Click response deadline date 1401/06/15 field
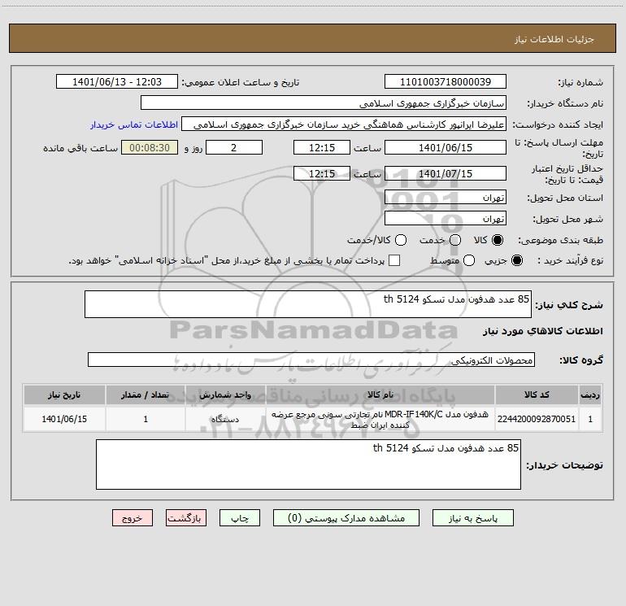The height and width of the screenshot is (606, 626). pyautogui.click(x=446, y=147)
